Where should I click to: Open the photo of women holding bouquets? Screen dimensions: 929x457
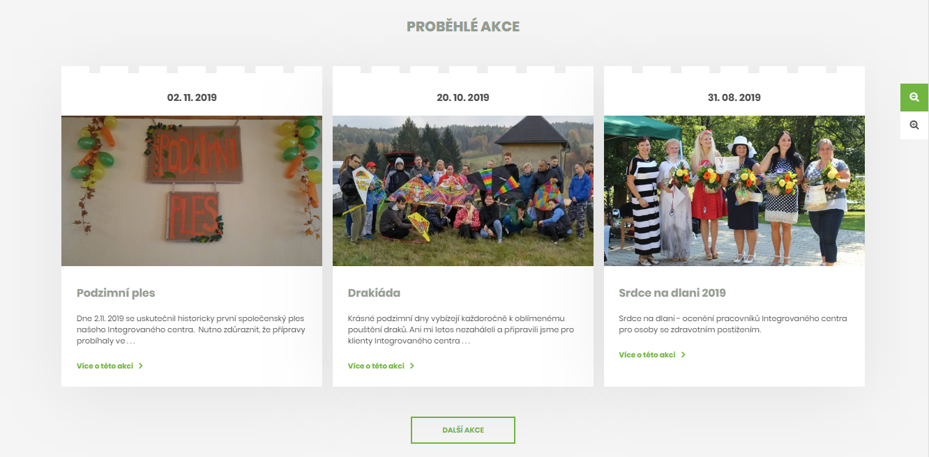coord(734,191)
